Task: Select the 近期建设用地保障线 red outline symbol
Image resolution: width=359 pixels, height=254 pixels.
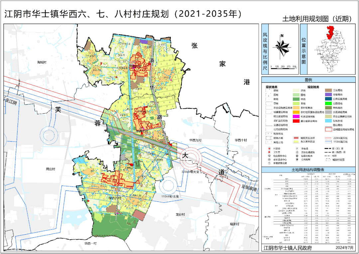Action: [328, 130]
